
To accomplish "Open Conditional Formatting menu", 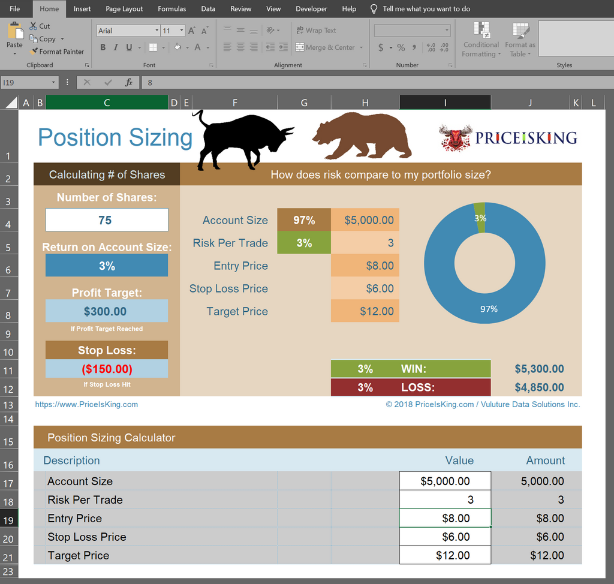I will pos(481,40).
